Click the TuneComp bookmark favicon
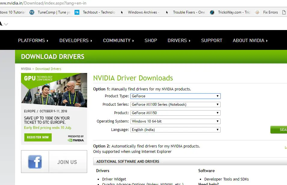The height and width of the screenshot is (185, 287). point(32,12)
